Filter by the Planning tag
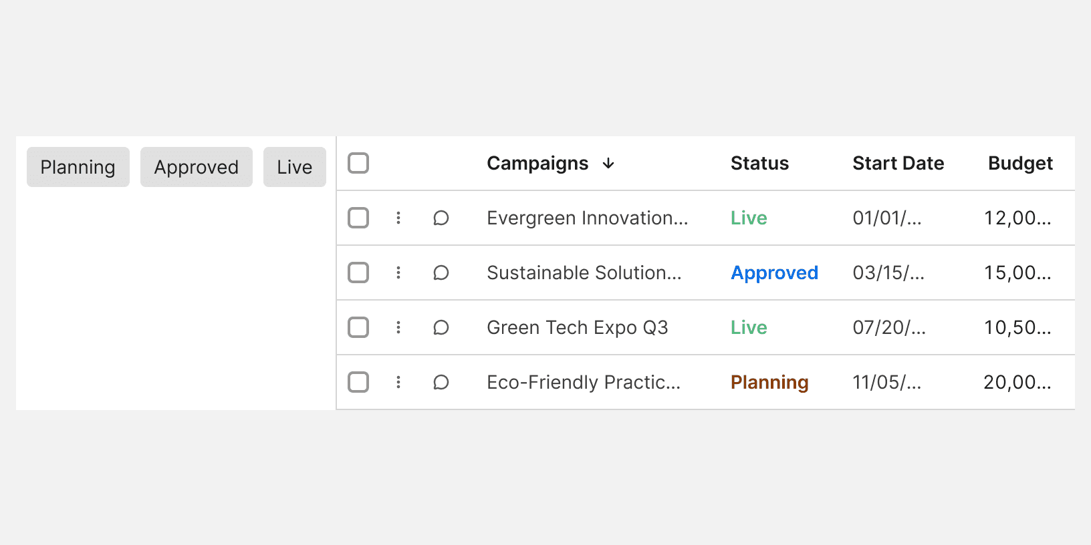 pos(78,167)
